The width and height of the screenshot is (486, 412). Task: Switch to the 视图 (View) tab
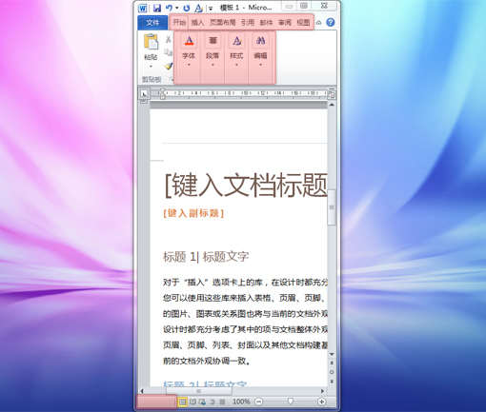click(303, 23)
